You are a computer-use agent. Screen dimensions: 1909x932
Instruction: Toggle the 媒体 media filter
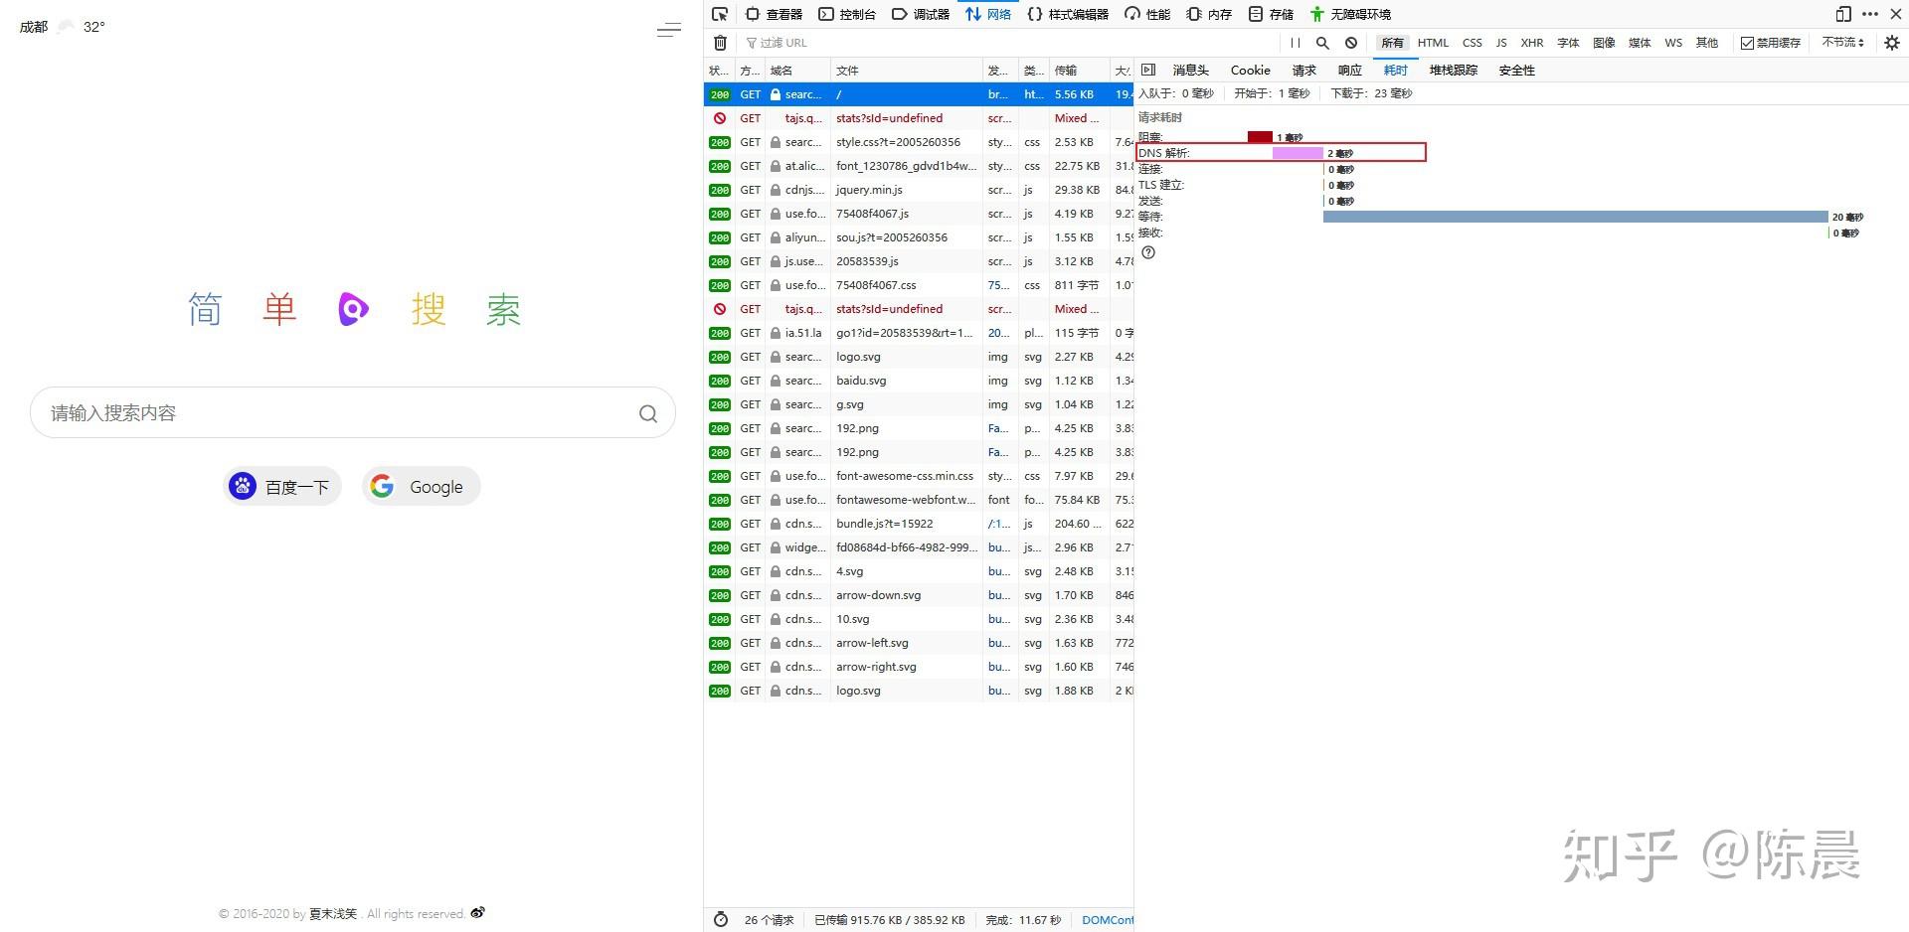(x=1640, y=43)
